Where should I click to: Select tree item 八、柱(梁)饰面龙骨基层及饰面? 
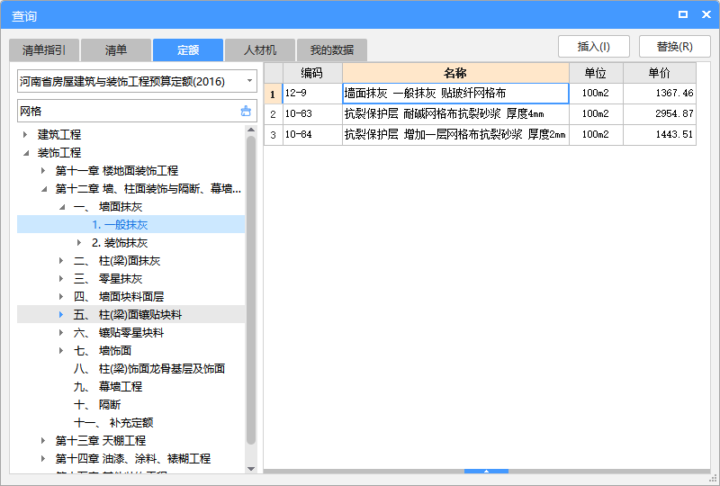(149, 368)
